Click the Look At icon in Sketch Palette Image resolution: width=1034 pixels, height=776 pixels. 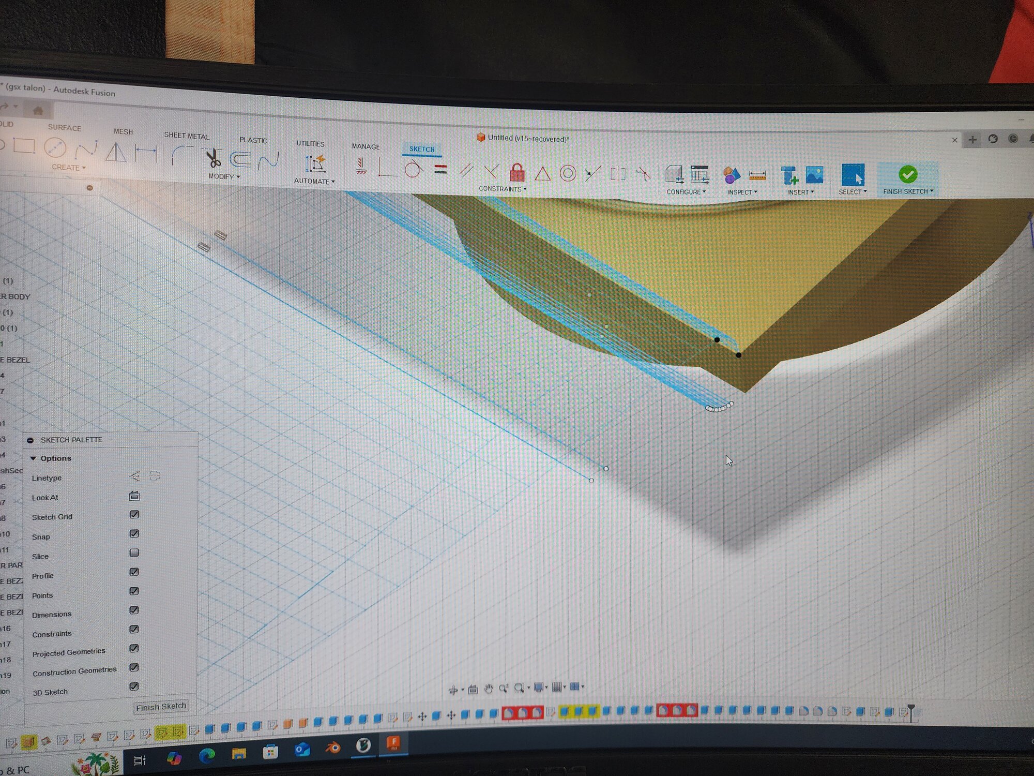point(134,496)
